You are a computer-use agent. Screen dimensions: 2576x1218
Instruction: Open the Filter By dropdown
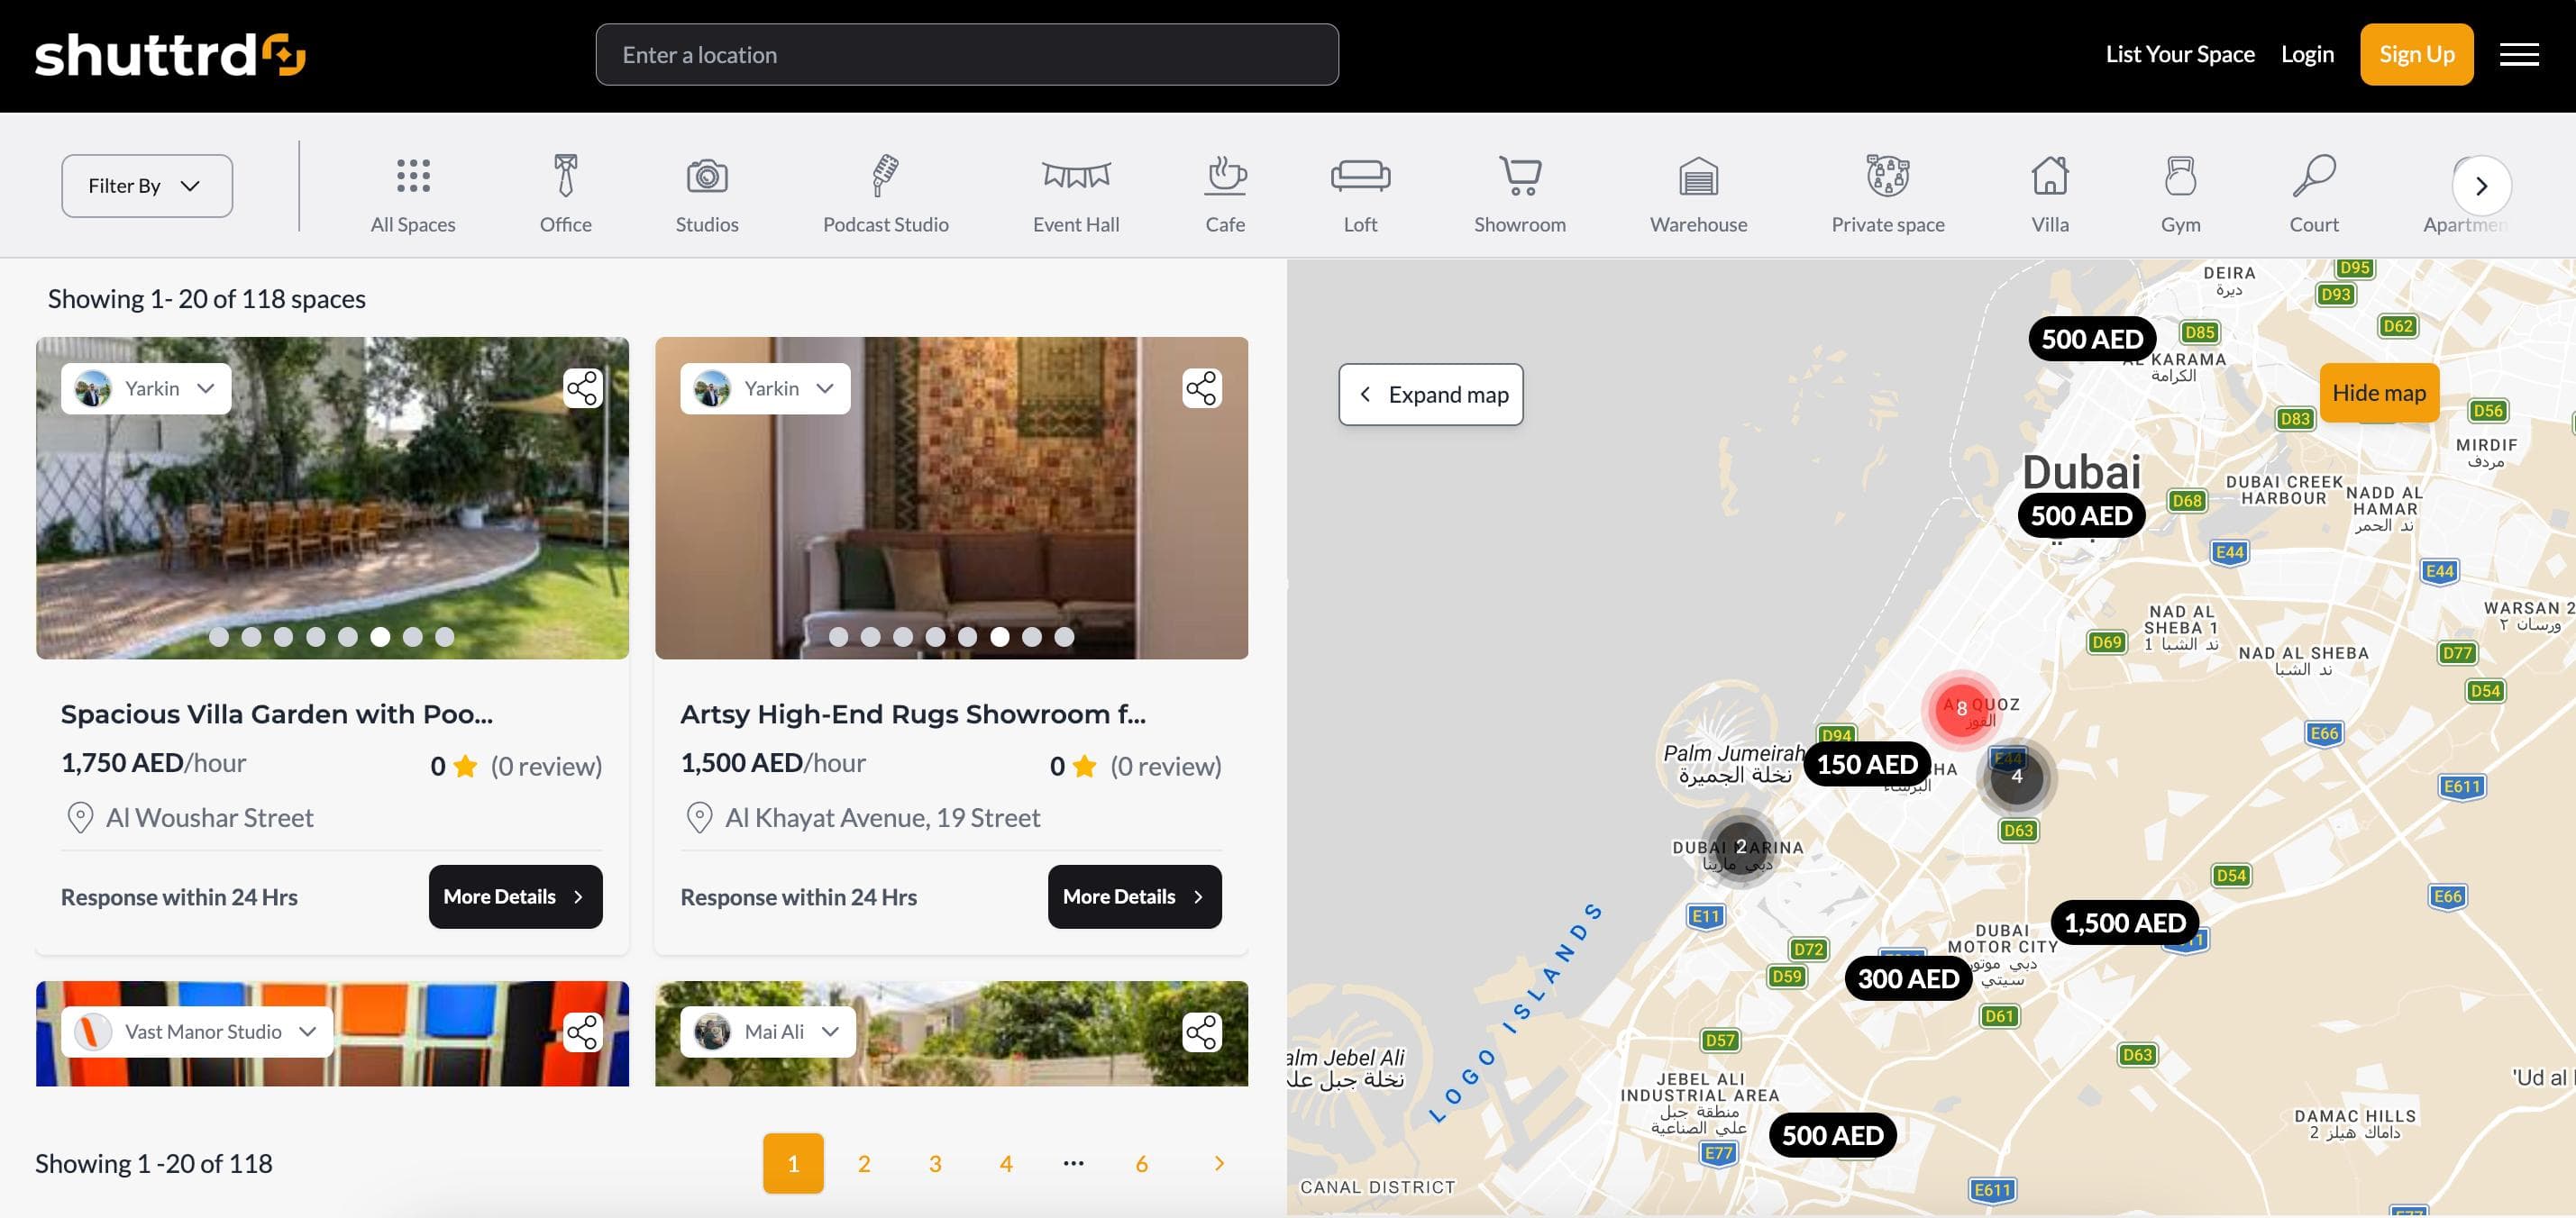click(x=146, y=185)
